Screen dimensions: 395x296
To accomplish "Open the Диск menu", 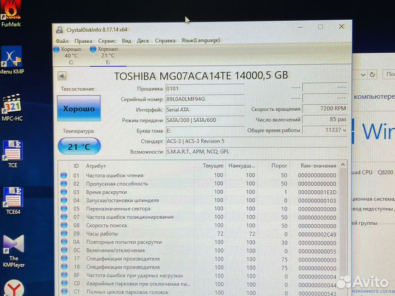I will point(143,41).
